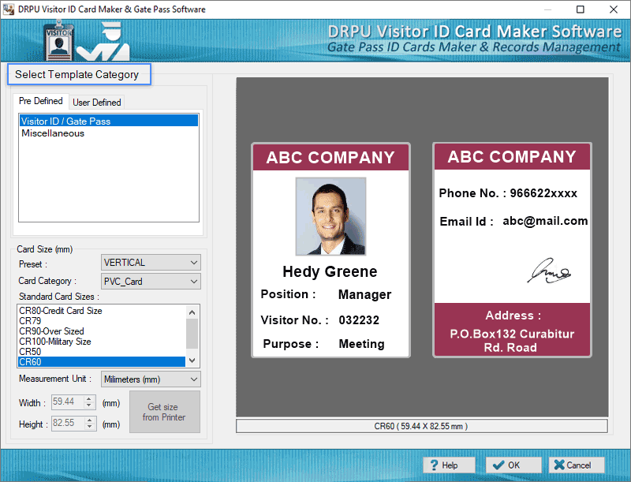Open the Preset dropdown showing VERTICAL

(151, 263)
